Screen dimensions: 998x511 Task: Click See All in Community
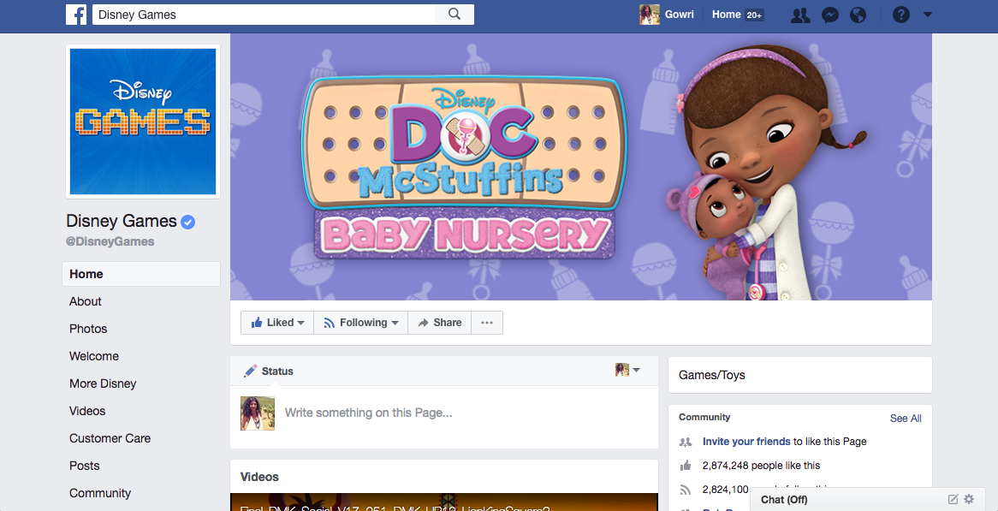[906, 418]
